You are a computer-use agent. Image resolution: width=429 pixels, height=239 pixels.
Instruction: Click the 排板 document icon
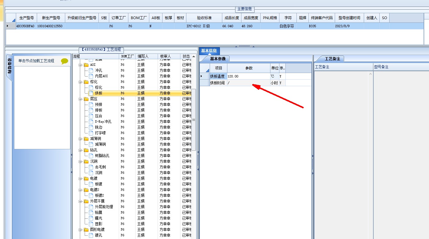[x=91, y=110]
